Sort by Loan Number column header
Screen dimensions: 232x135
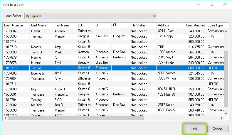click(x=14, y=25)
